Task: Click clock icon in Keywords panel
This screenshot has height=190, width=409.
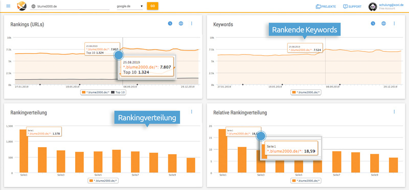Action: coord(373,23)
